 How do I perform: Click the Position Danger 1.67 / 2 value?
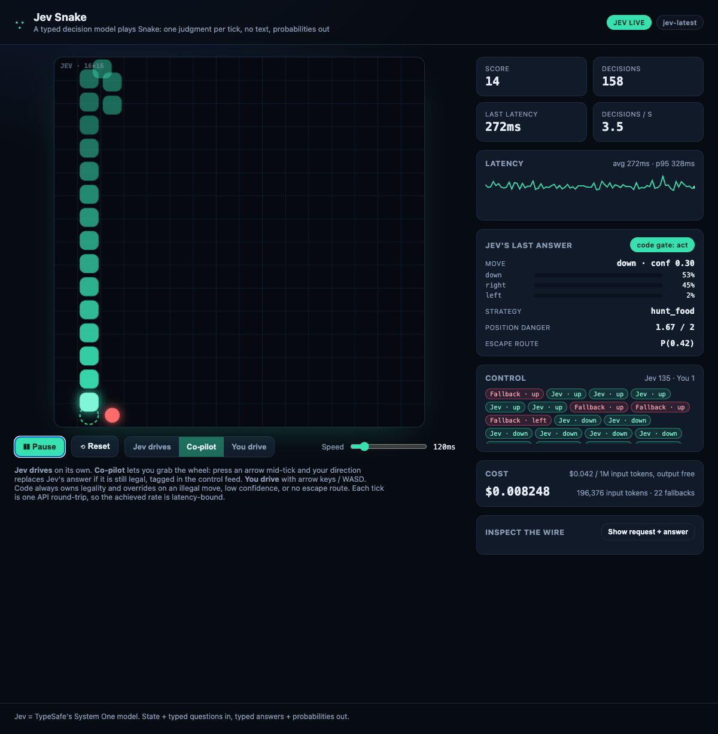(x=675, y=327)
